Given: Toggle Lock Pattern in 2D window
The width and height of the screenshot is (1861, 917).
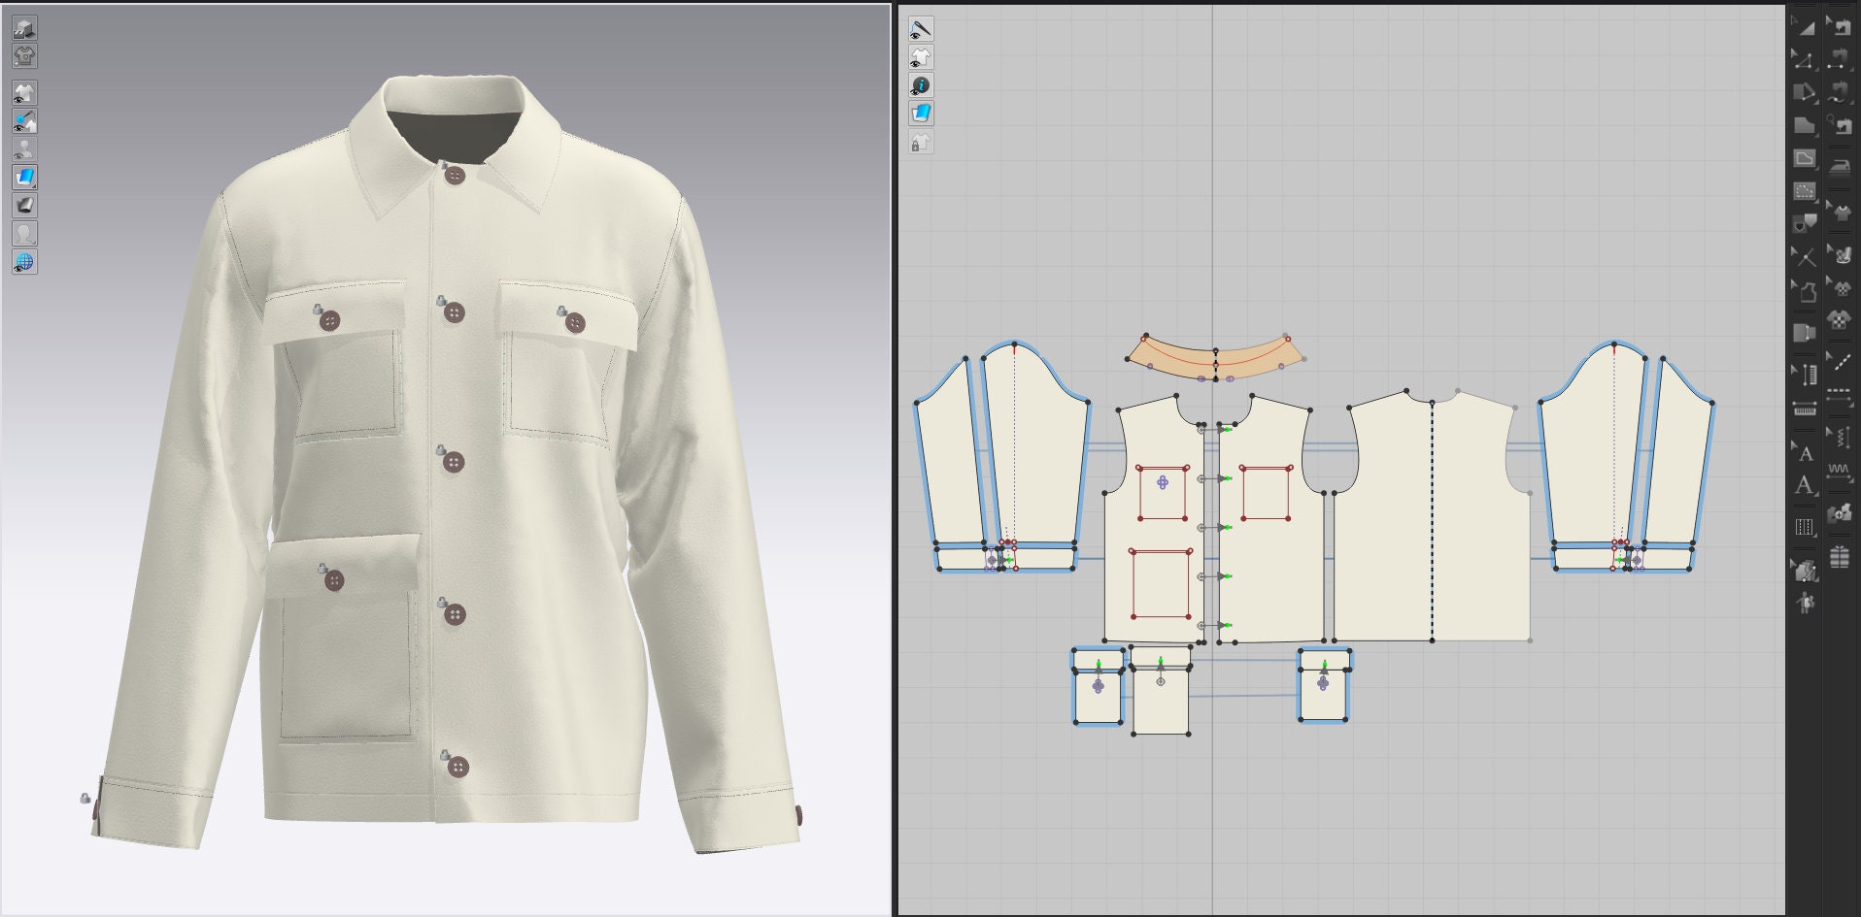Looking at the screenshot, I should 921,144.
